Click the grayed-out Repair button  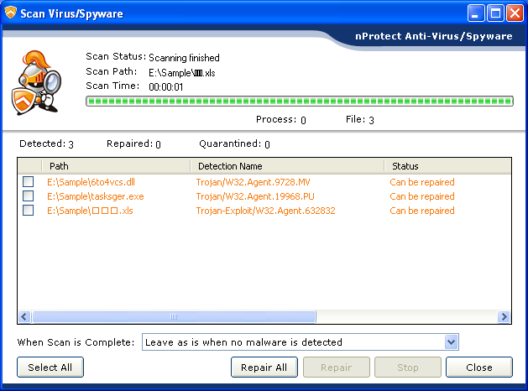tap(336, 368)
